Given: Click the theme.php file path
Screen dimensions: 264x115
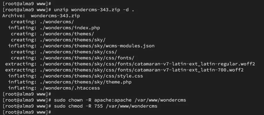Looking at the screenshot, I should (86, 82).
